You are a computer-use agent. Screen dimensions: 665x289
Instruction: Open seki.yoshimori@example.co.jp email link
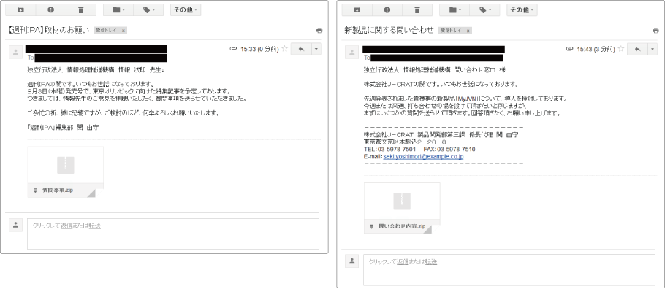pyautogui.click(x=423, y=156)
